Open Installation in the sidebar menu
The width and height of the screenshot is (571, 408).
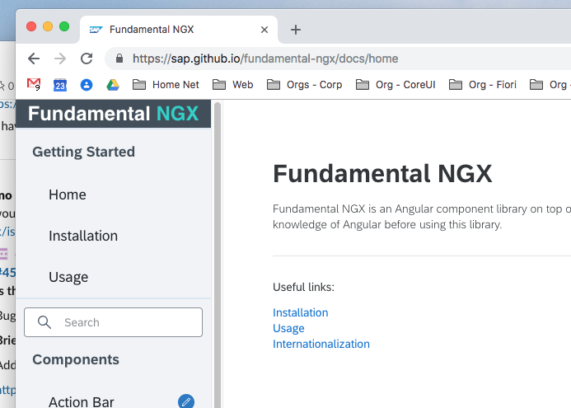tap(83, 236)
